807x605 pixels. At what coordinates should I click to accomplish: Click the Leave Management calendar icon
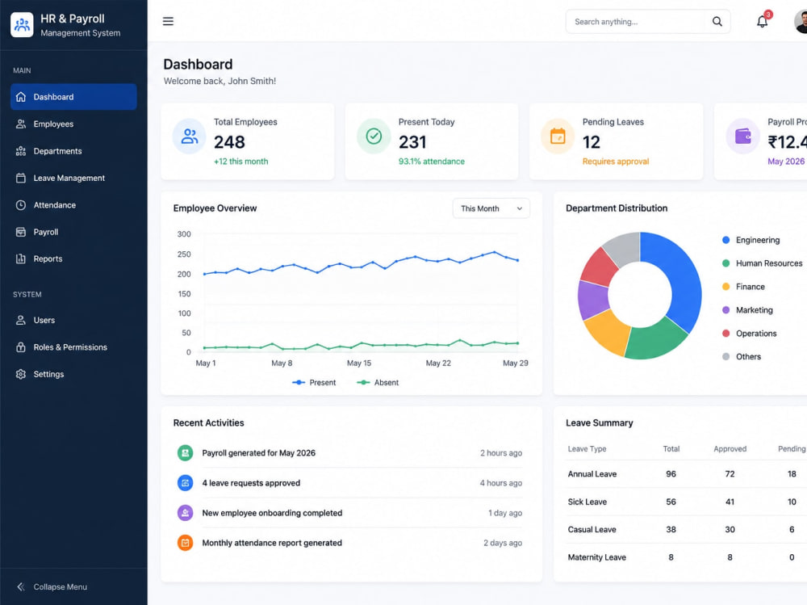tap(21, 178)
